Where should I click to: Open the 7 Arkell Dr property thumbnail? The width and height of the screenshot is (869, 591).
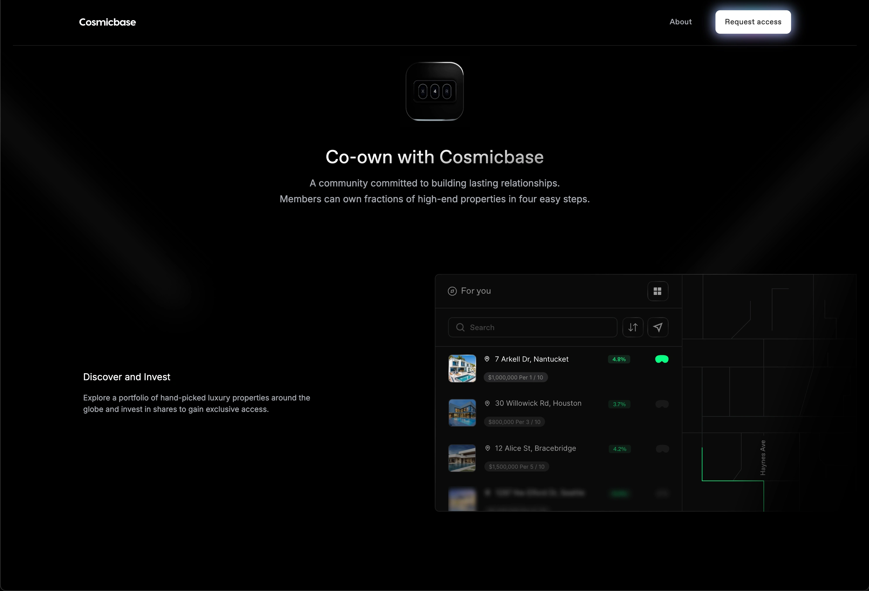(462, 368)
